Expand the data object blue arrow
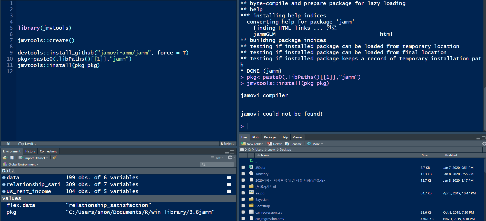Viewport: 486px width, 221px height. click(x=4, y=178)
